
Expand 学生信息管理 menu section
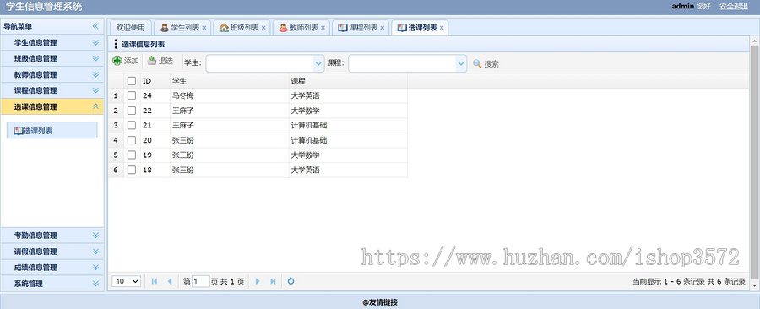coord(95,42)
